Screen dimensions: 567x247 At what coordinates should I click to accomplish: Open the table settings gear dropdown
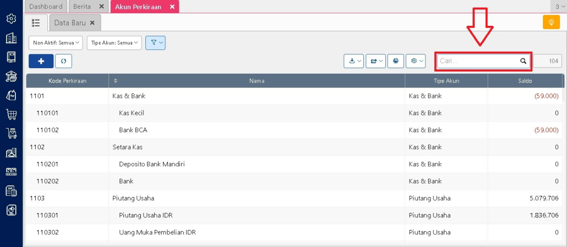[x=416, y=61]
